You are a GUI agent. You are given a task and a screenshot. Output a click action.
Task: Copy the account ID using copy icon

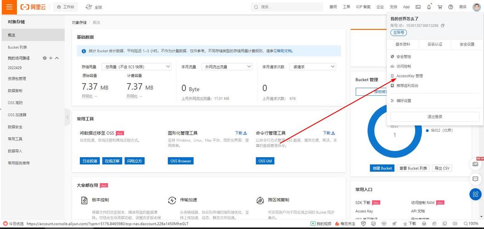[443, 26]
